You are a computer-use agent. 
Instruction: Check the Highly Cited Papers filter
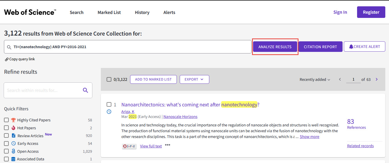click(x=6, y=120)
